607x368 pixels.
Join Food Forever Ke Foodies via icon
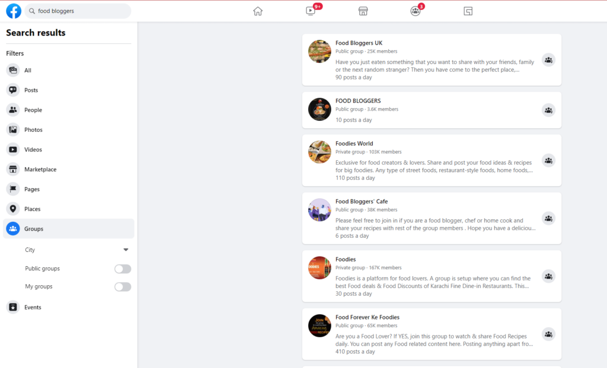[x=548, y=334]
